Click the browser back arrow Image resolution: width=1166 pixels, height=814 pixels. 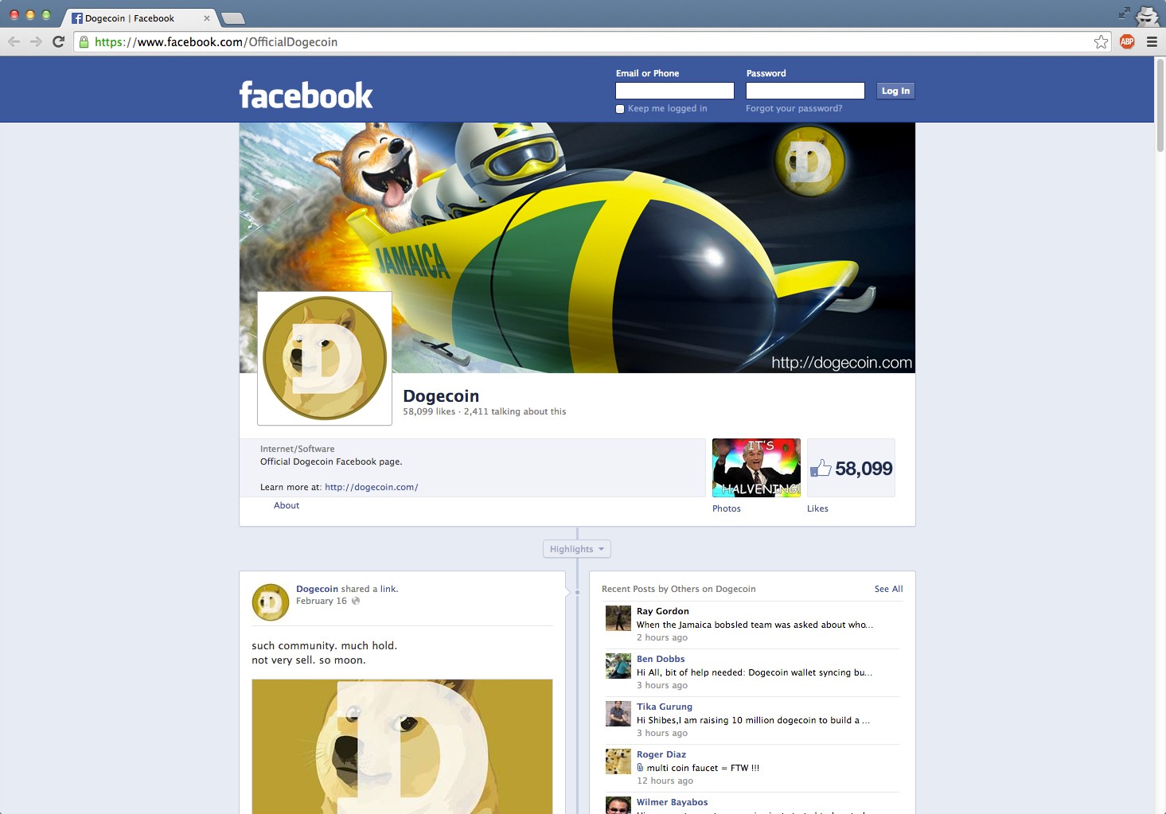point(14,41)
